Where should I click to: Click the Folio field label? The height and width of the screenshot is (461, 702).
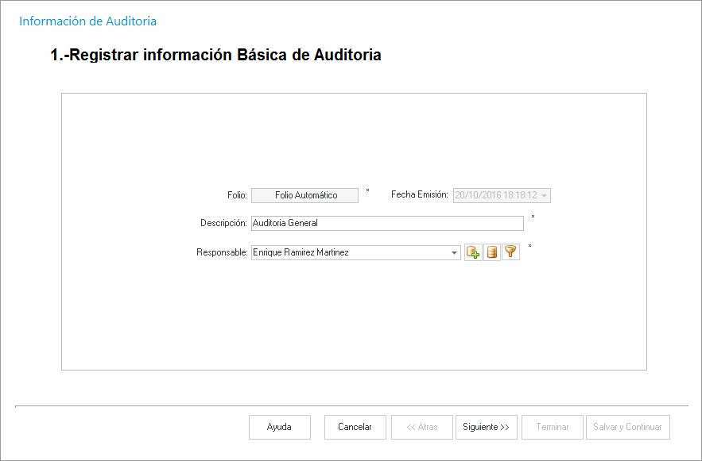[237, 195]
